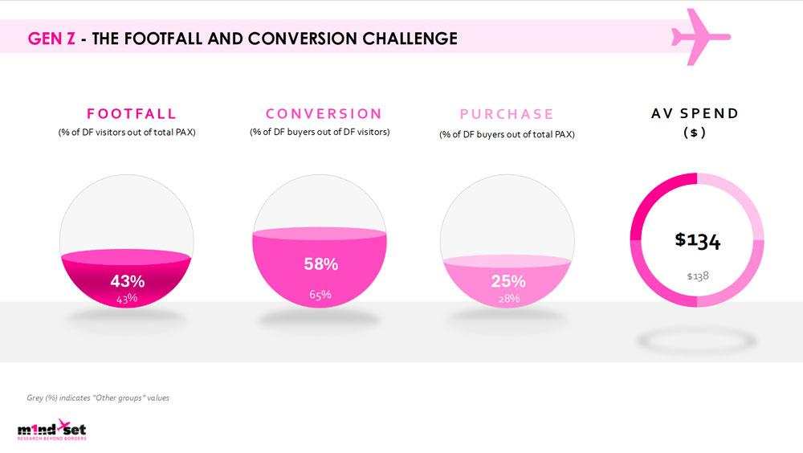
Task: Click the shadow under the Conversion sphere
Action: tap(320, 319)
